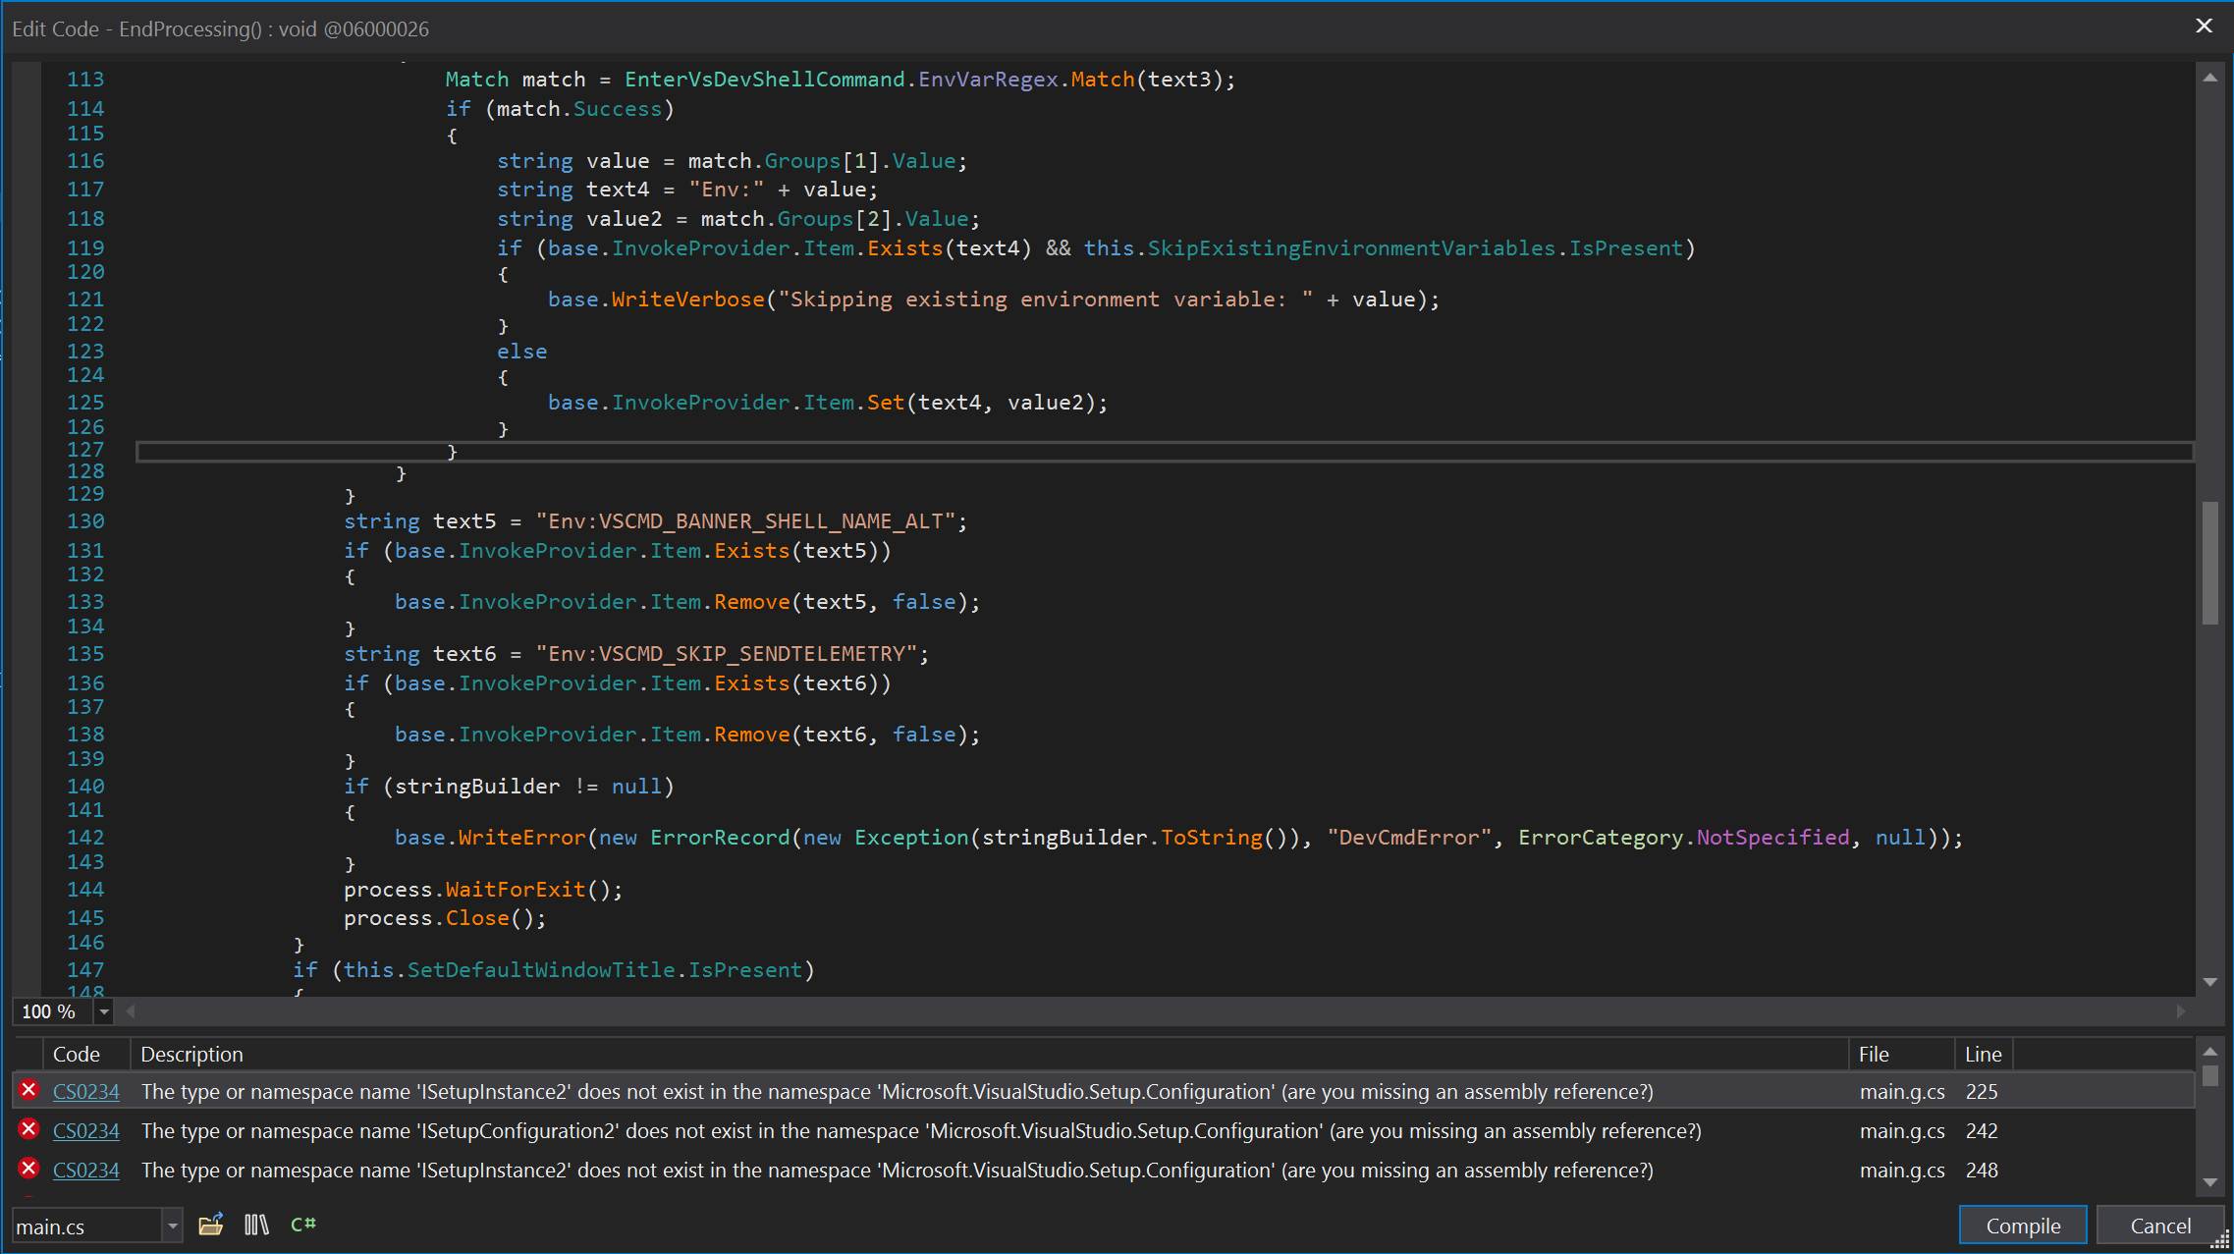Sort the error list by Description column
This screenshot has width=2234, height=1254.
tap(191, 1054)
